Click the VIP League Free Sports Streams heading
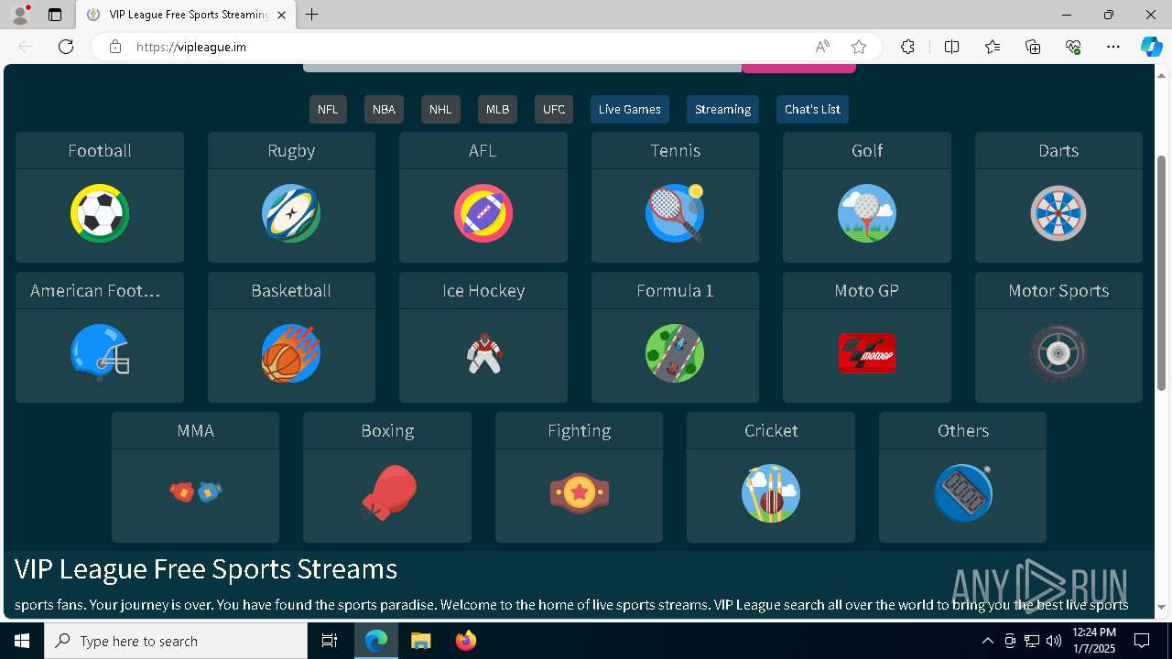Screen dimensions: 1172x659 click(x=206, y=569)
